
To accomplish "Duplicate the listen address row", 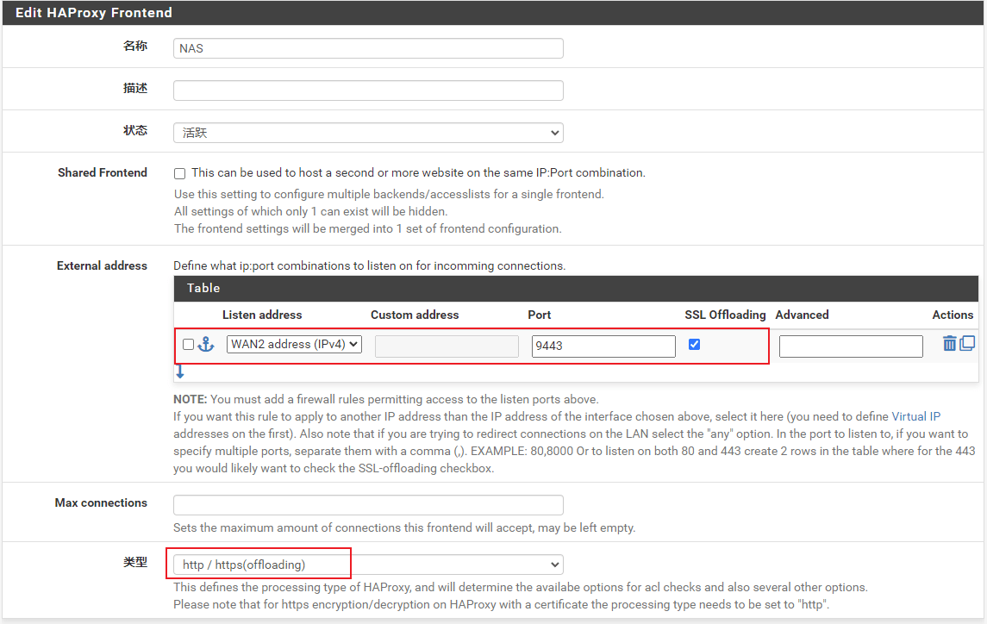I will tap(967, 343).
